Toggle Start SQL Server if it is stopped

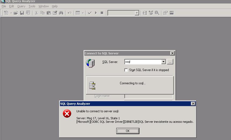tap(126, 70)
